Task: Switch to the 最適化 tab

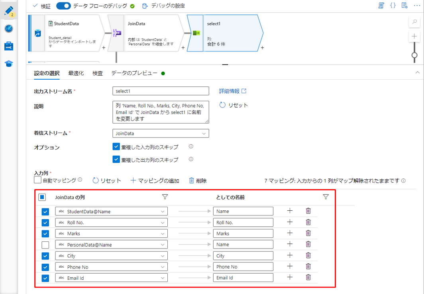Action: (x=76, y=73)
